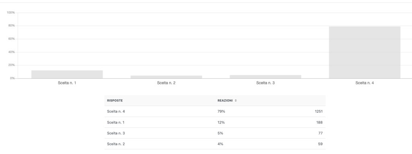Click the 1251 reactions count
Screen dimensions: 412x154
click(319, 111)
